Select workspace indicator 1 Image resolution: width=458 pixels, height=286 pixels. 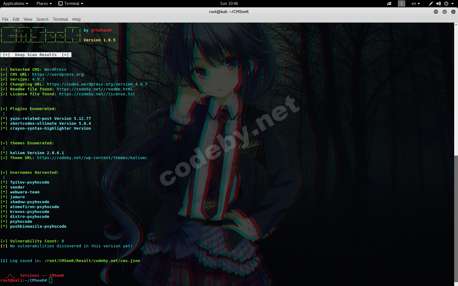pyautogui.click(x=402, y=4)
